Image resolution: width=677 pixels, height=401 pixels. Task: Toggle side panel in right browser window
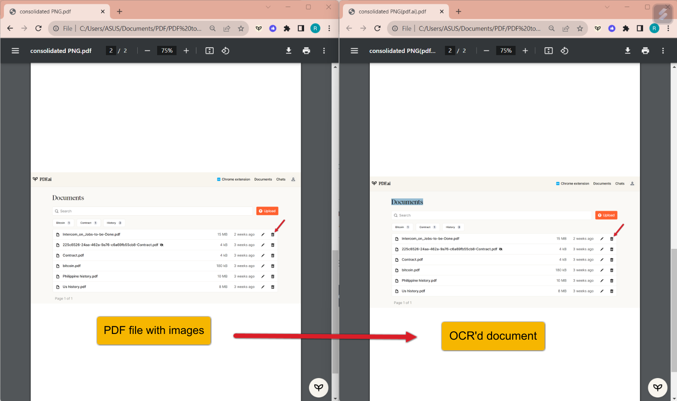(x=640, y=28)
